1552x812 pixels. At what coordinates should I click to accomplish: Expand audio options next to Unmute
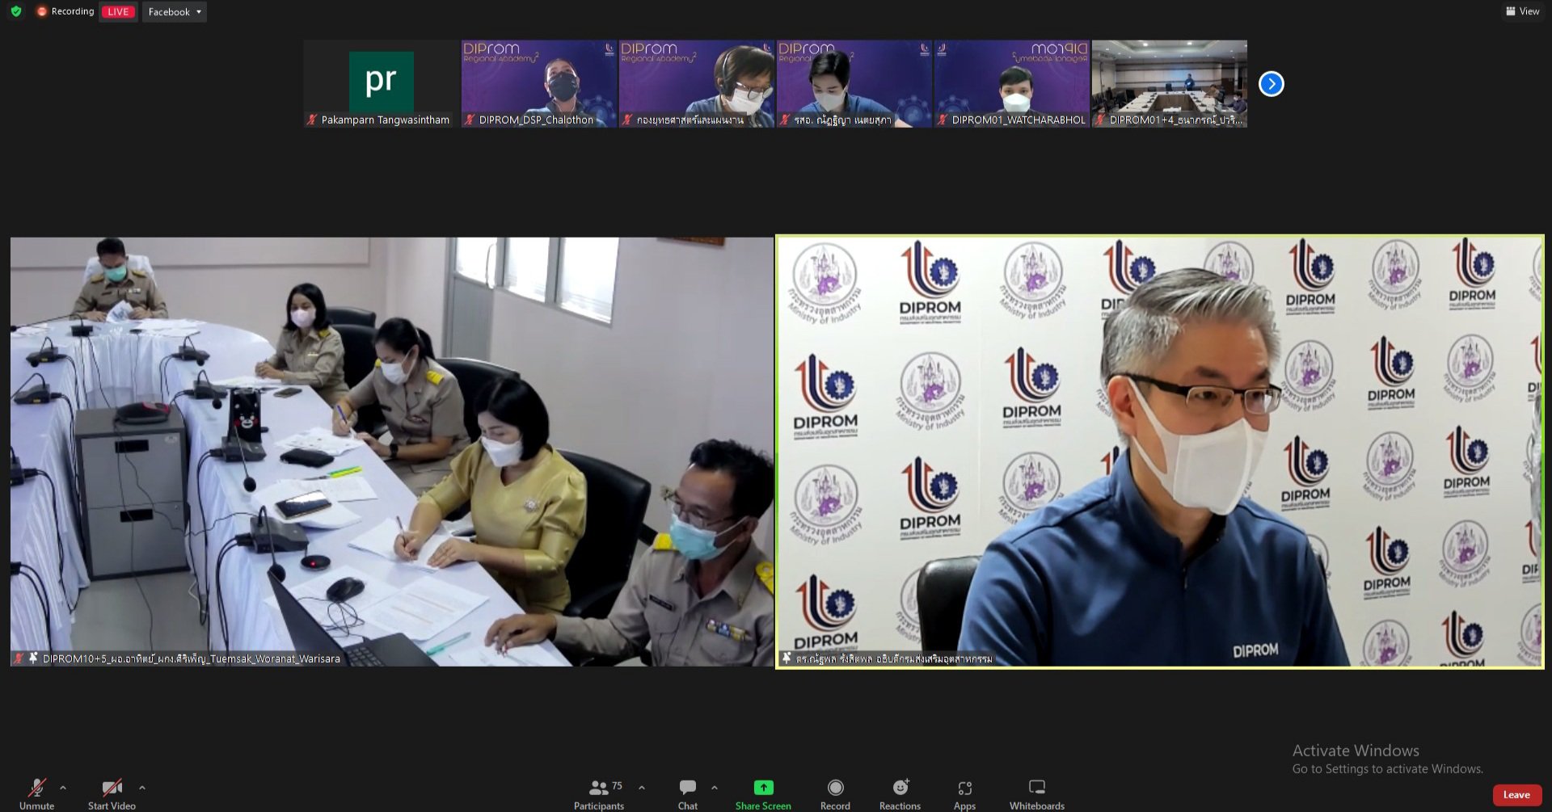pyautogui.click(x=63, y=787)
